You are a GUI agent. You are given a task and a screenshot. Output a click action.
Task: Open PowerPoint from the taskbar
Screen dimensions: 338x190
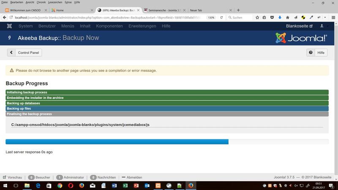pyautogui.click(x=136, y=185)
